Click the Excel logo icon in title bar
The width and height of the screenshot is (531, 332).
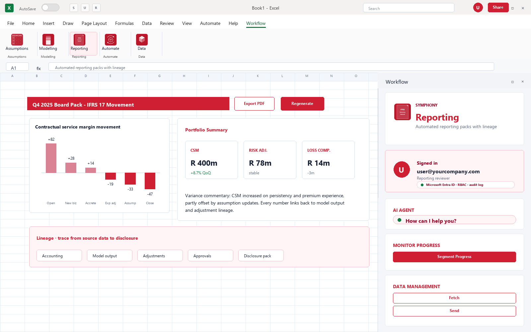coord(9,8)
